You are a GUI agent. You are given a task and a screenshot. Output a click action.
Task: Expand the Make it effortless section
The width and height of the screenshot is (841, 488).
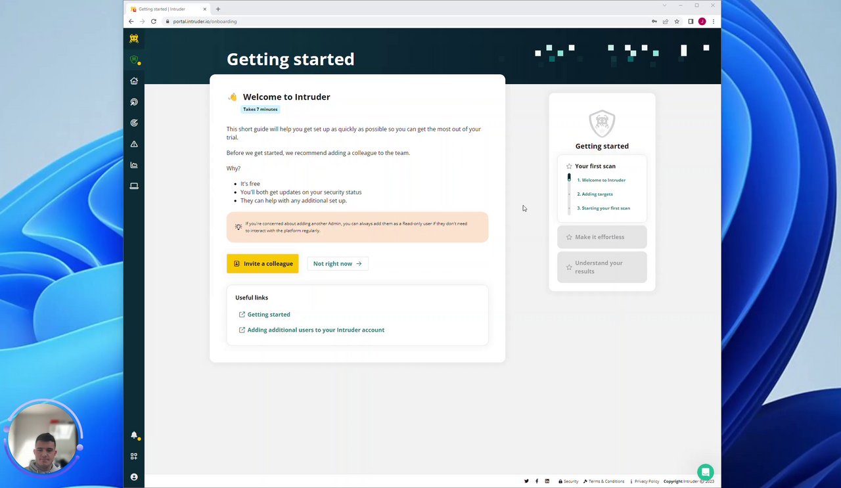[602, 237]
